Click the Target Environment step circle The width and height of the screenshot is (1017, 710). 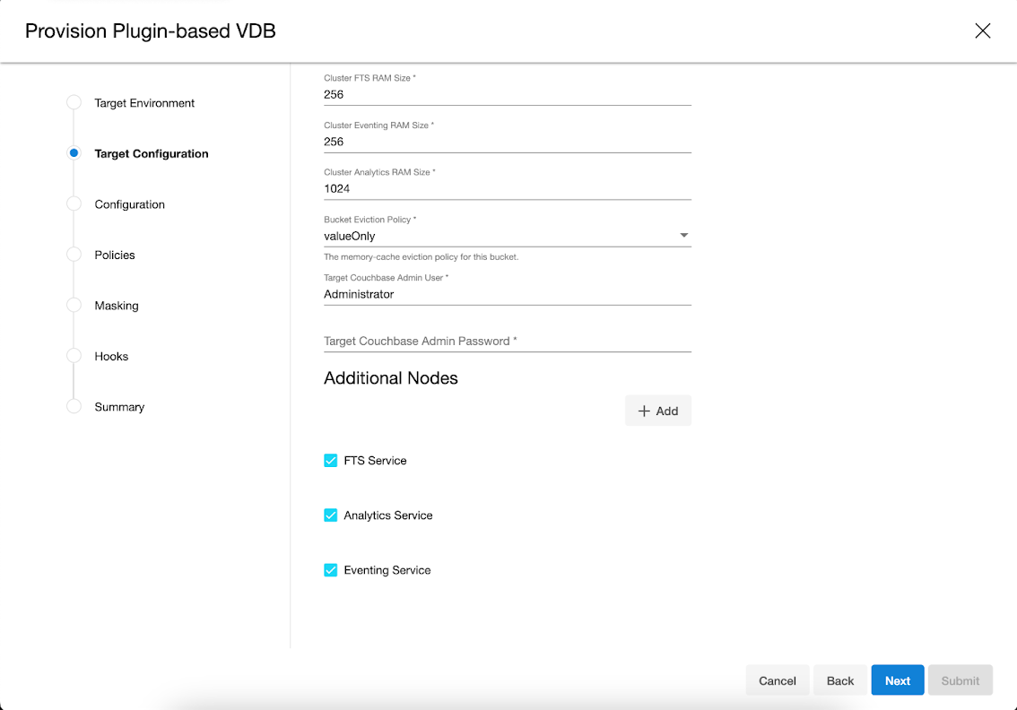point(74,103)
